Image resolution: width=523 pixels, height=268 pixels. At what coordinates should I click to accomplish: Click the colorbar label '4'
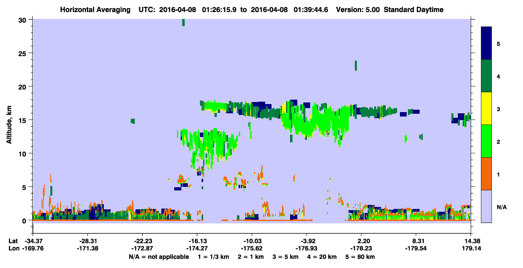pyautogui.click(x=498, y=76)
